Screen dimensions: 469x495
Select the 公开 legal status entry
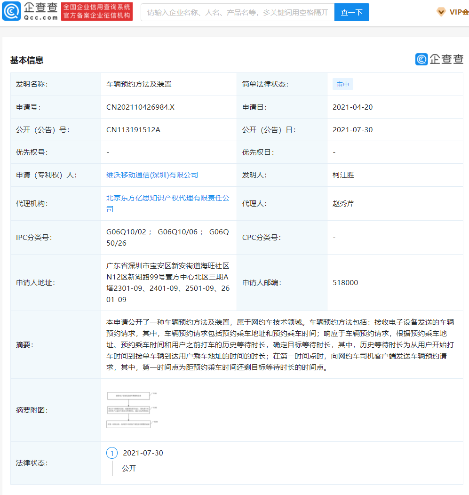pos(129,469)
